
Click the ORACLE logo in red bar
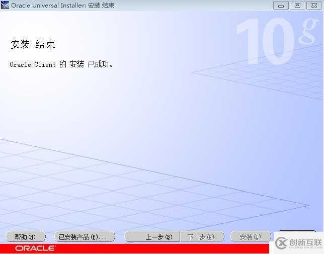35,248
